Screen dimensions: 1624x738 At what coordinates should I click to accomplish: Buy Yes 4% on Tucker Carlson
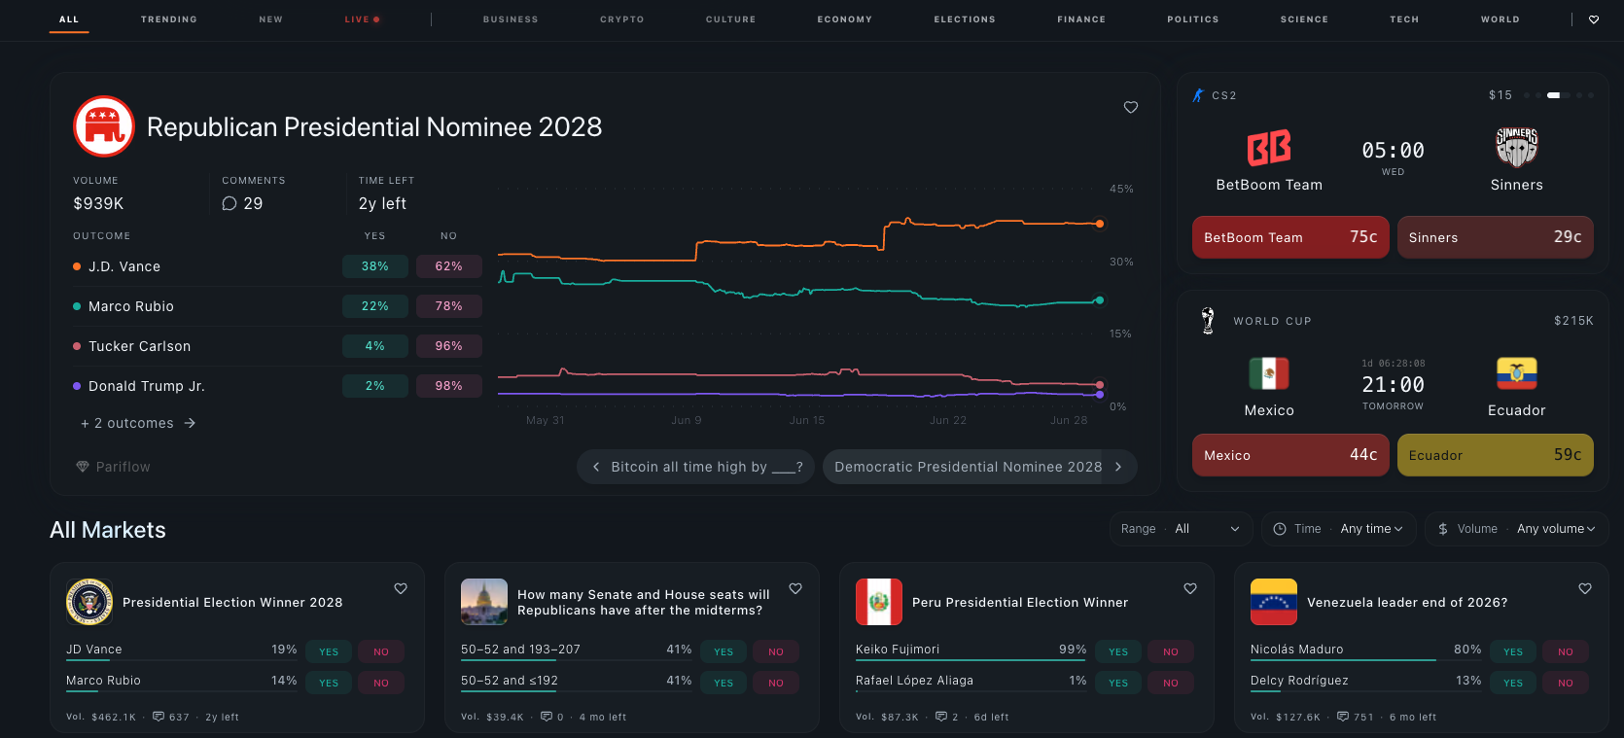tap(375, 346)
